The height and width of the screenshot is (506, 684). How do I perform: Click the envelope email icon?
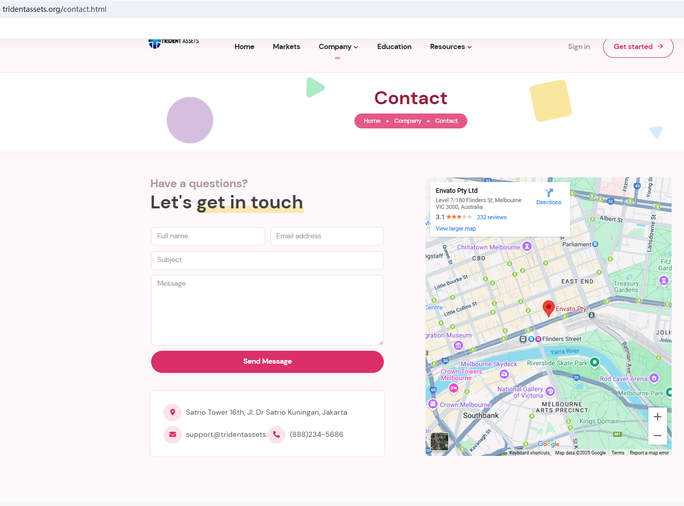(x=173, y=435)
